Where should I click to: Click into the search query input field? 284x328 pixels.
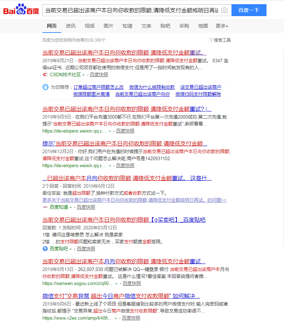[132, 10]
